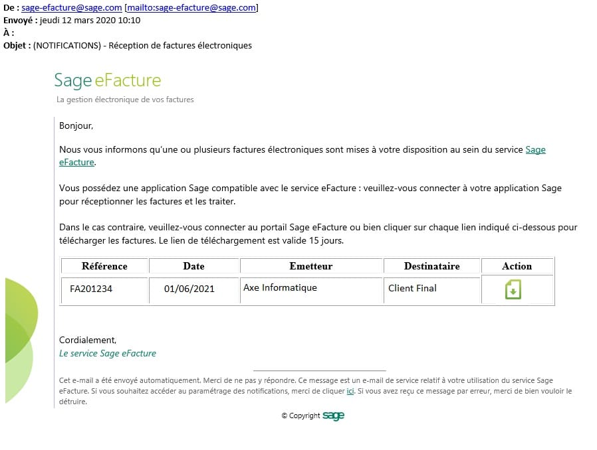Select the Date column header

point(193,266)
